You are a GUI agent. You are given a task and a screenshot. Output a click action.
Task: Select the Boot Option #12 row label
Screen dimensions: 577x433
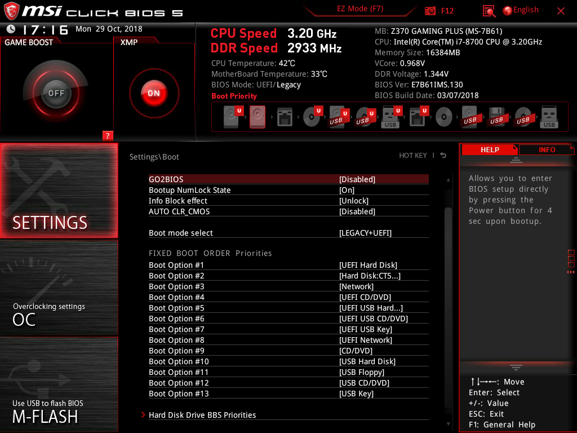(x=179, y=383)
